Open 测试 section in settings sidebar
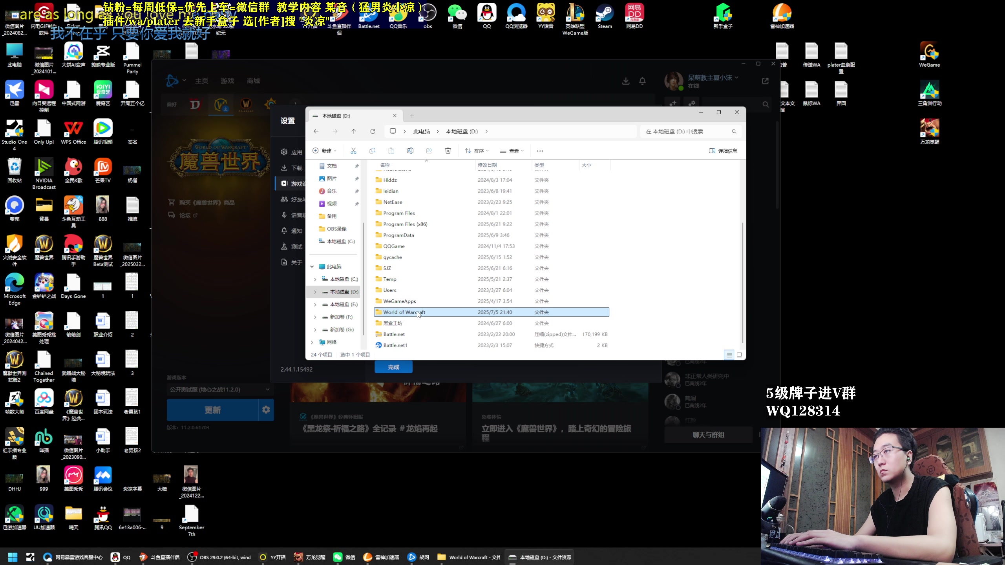Screen dimensions: 1005x565 pos(291,246)
